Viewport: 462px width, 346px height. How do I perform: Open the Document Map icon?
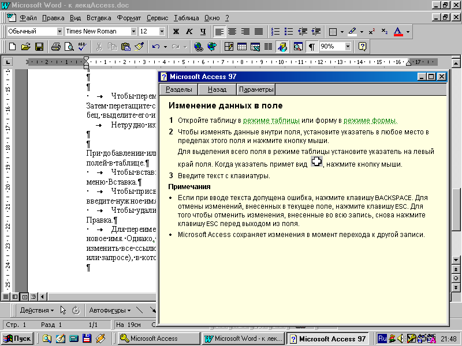(x=298, y=47)
